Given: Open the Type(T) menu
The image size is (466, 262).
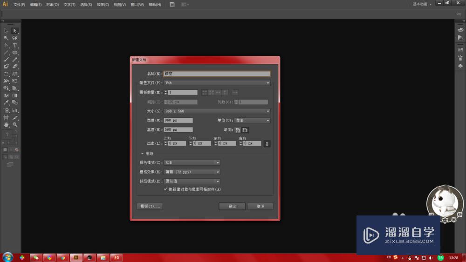Looking at the screenshot, I should [69, 5].
